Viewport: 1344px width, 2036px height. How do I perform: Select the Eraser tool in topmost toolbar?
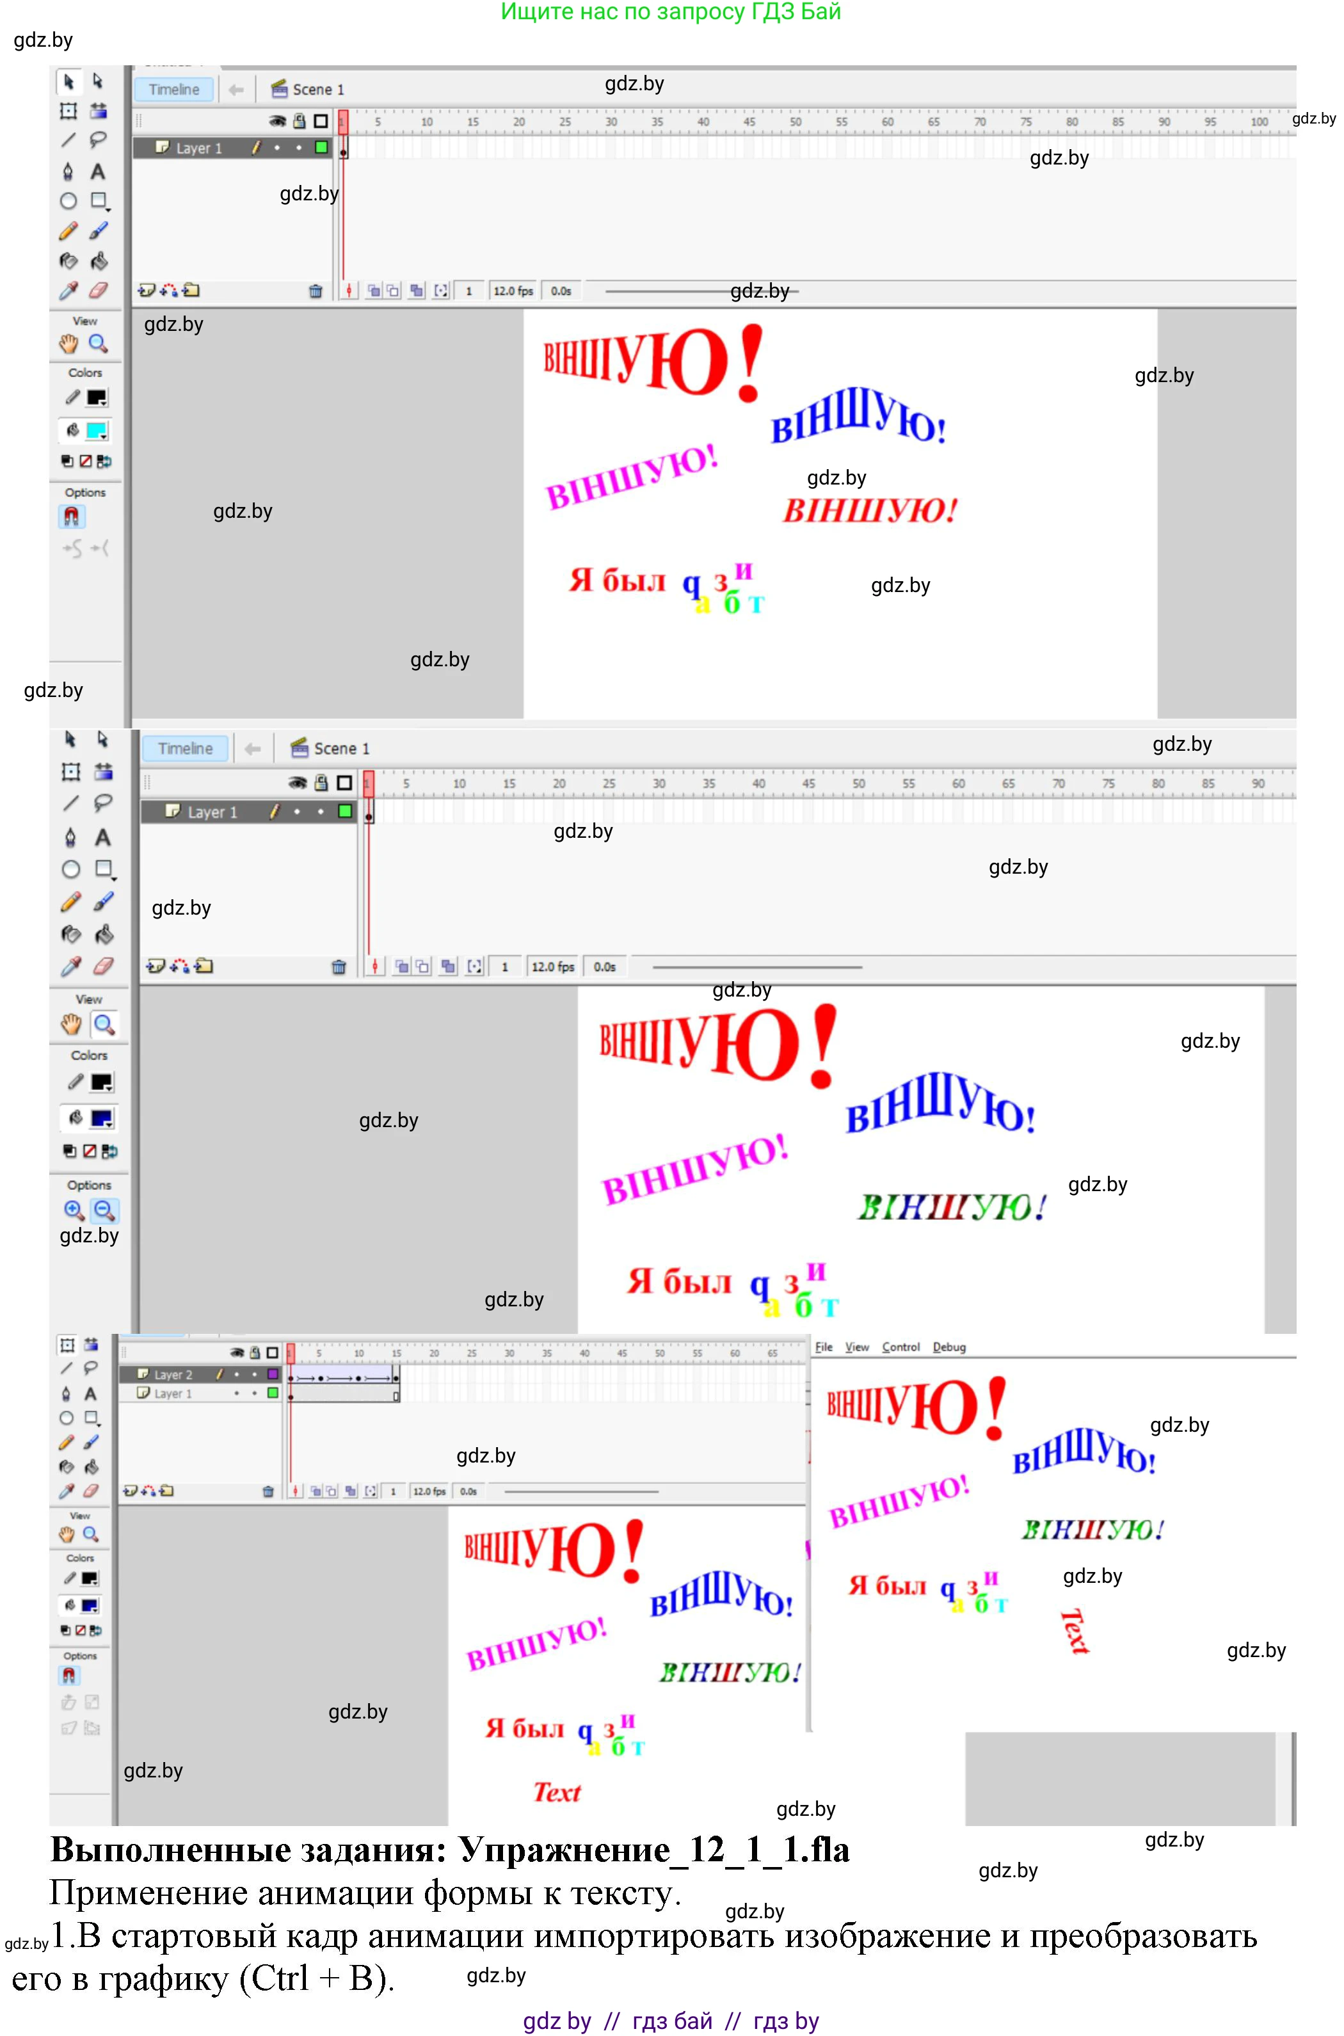pos(99,291)
